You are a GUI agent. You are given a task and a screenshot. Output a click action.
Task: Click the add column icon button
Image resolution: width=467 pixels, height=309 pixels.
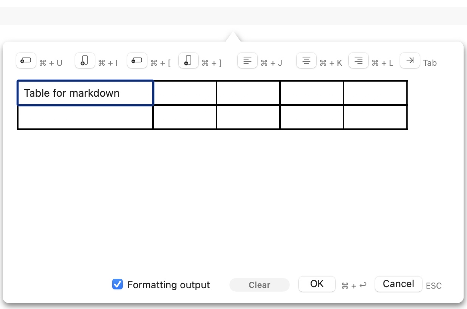click(x=85, y=61)
